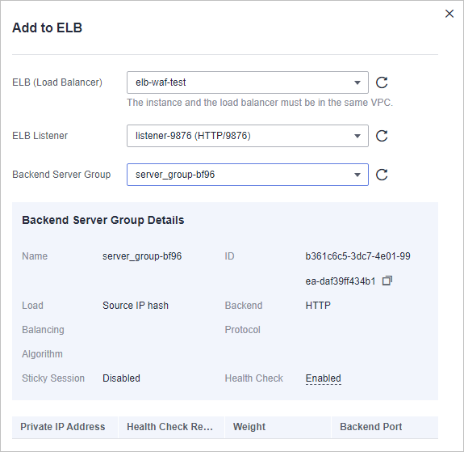Viewport: 464px width, 452px height.
Task: Select the ID continuation ea-daf39ff434b1
Action: coord(341,281)
